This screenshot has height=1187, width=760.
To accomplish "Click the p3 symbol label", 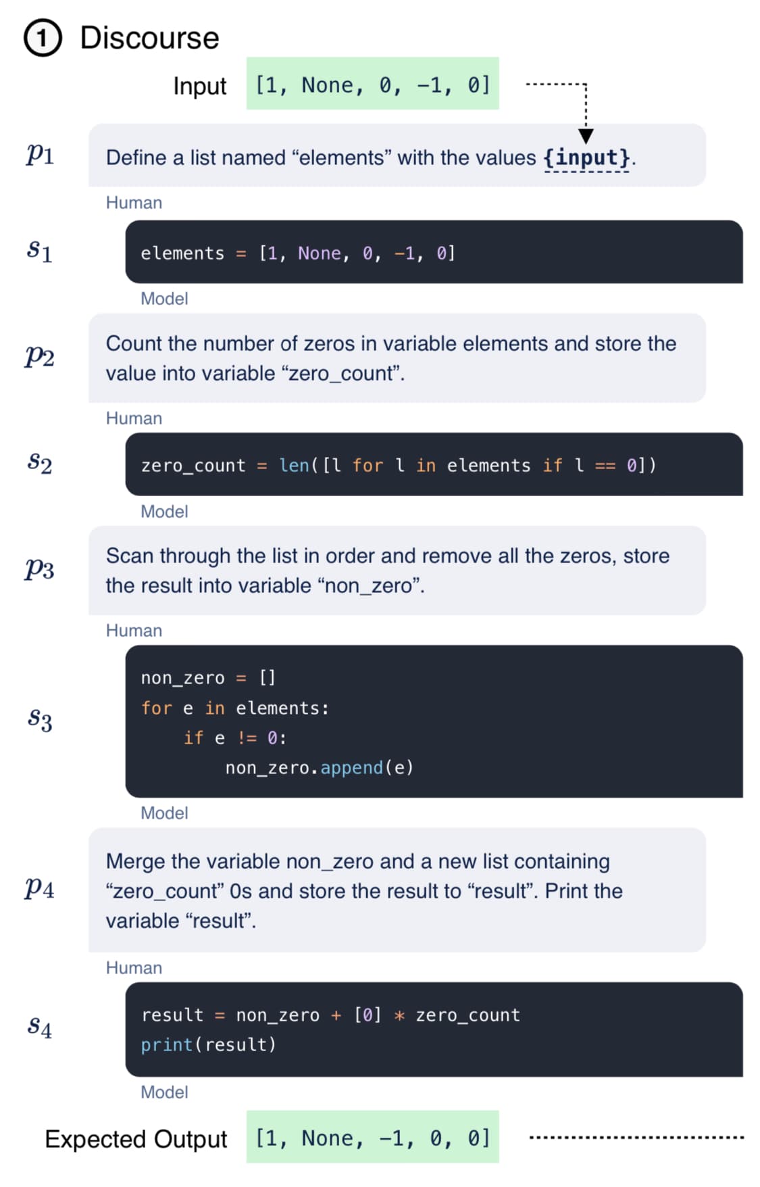I will tap(40, 569).
